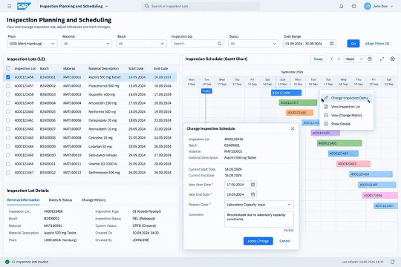
Task: Choose View Change History in context menu
Action: coord(347,116)
